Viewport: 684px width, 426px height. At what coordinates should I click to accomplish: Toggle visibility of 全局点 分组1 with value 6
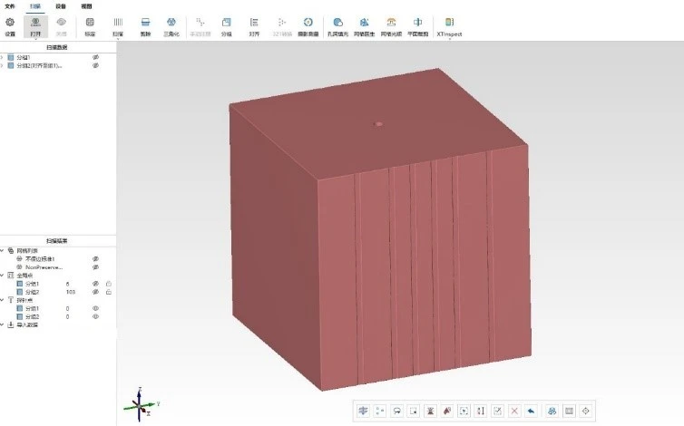click(95, 284)
